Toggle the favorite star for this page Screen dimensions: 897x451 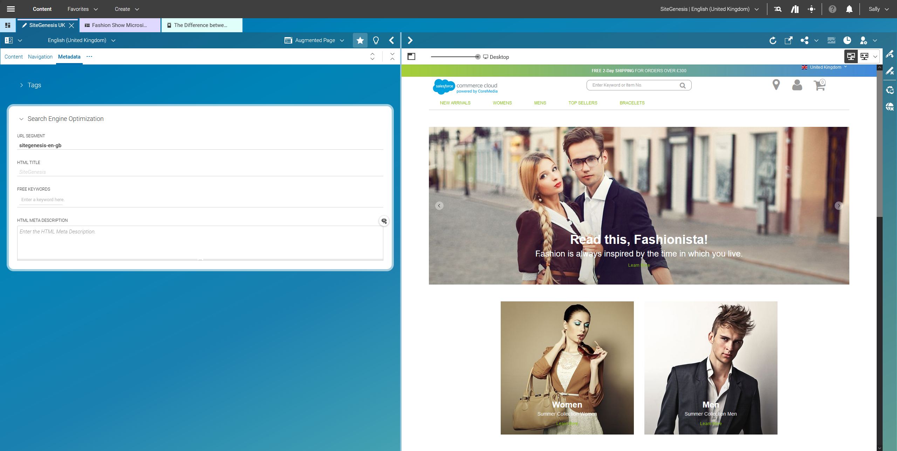point(360,41)
